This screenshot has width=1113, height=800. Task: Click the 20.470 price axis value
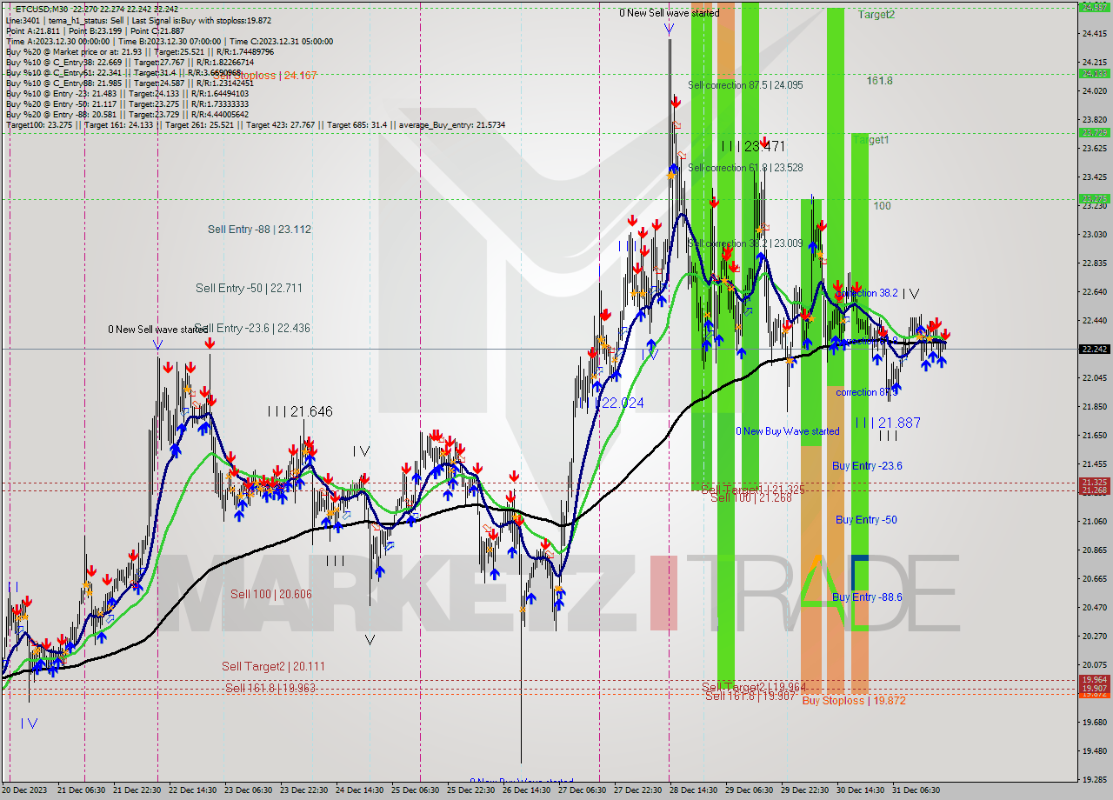tap(1094, 607)
